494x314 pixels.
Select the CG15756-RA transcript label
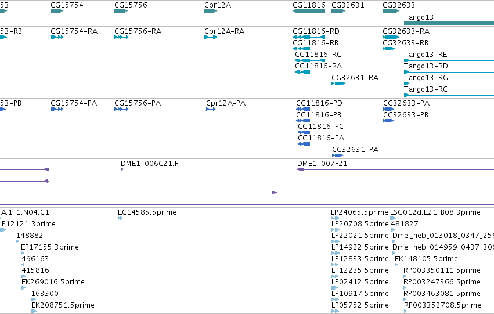point(138,31)
